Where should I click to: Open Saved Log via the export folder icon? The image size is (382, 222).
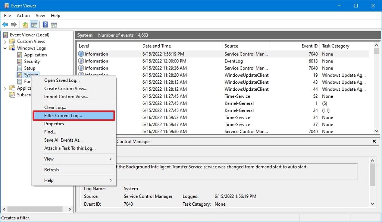coord(25,25)
